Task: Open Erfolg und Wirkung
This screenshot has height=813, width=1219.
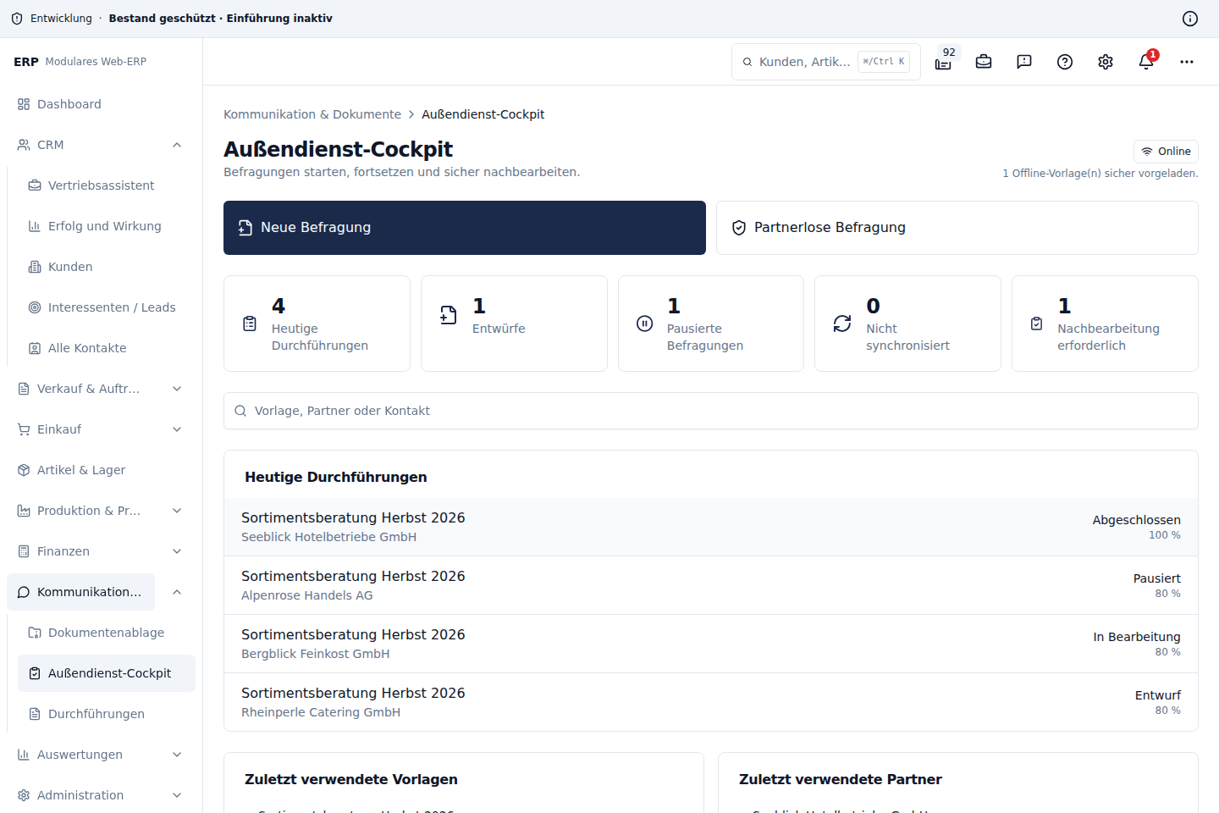Action: [x=107, y=226]
